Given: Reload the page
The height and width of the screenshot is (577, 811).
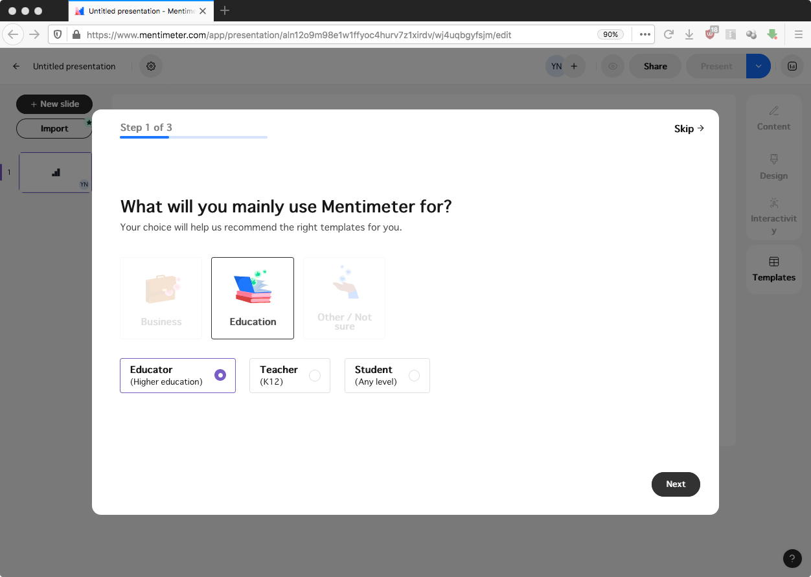Looking at the screenshot, I should pyautogui.click(x=669, y=35).
